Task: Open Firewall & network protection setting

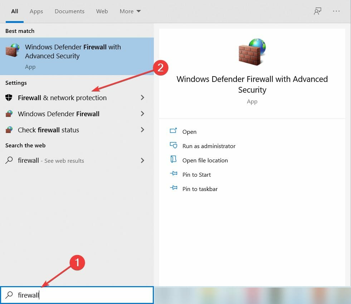Action: coord(62,98)
